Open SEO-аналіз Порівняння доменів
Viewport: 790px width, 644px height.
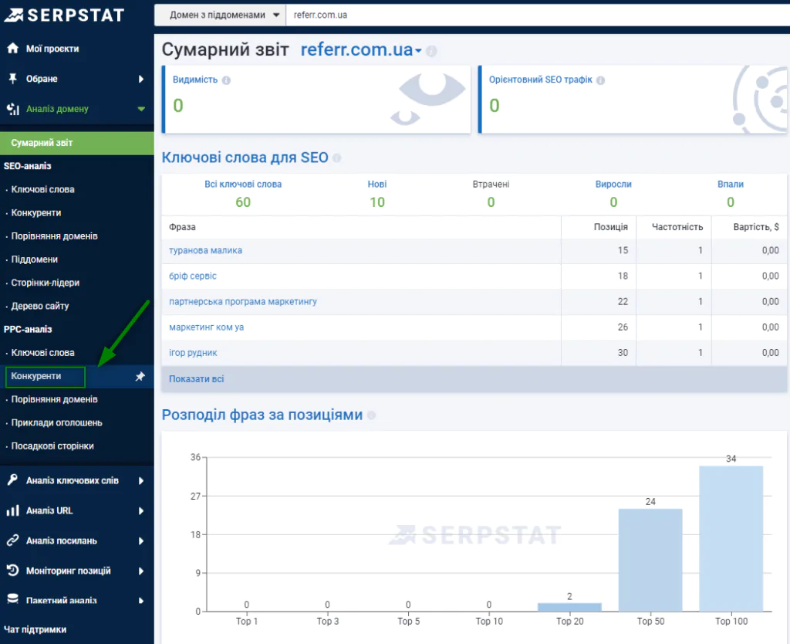tap(55, 236)
